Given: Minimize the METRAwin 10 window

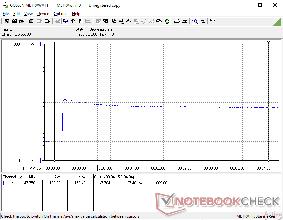Looking at the screenshot, I should [245, 5].
